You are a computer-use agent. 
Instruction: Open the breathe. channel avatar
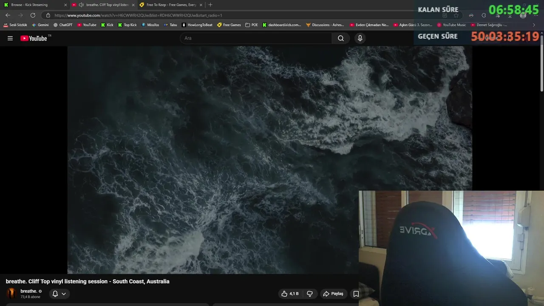11,293
